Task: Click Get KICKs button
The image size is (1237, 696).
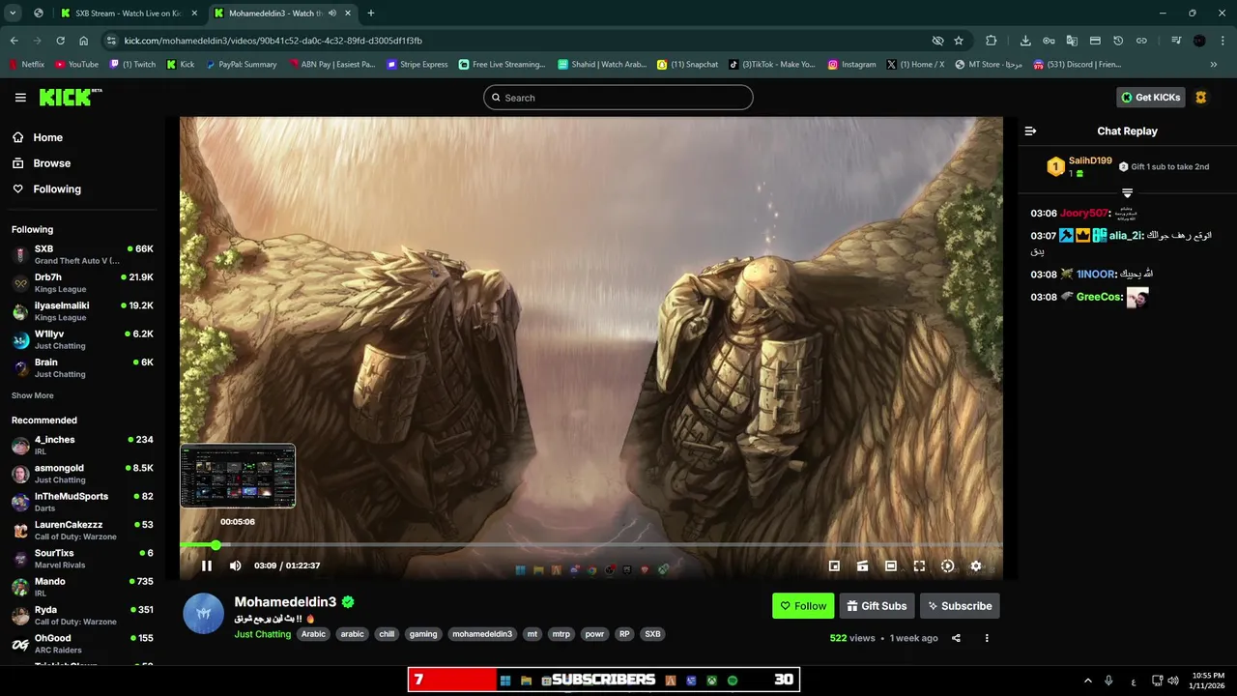Action: [x=1150, y=97]
